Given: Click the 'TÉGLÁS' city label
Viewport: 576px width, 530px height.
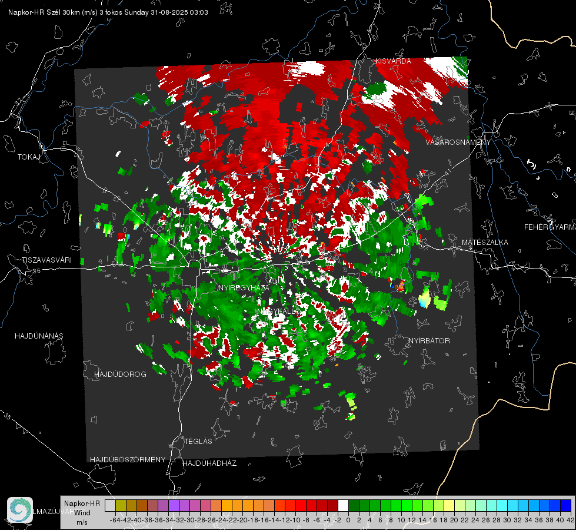Looking at the screenshot, I should [198, 441].
